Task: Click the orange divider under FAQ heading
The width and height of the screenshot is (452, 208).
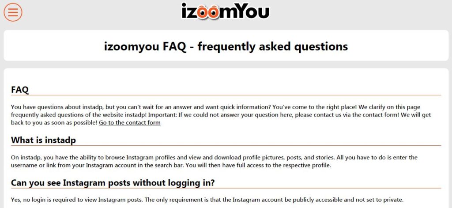Action: [x=226, y=95]
